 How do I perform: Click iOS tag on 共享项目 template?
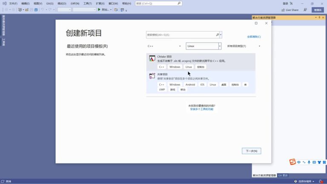tap(202, 84)
